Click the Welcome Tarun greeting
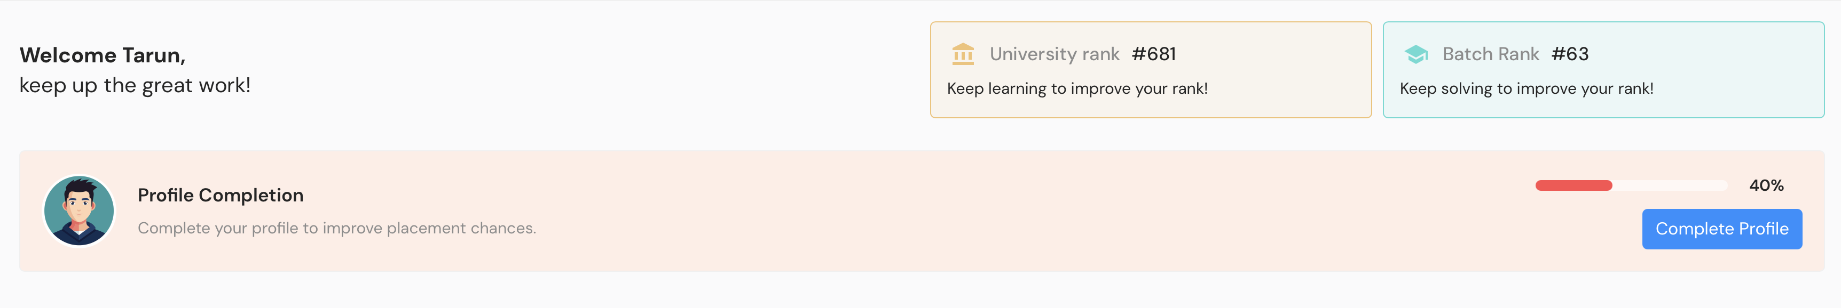Screen dimensions: 1841x308 (x=102, y=55)
